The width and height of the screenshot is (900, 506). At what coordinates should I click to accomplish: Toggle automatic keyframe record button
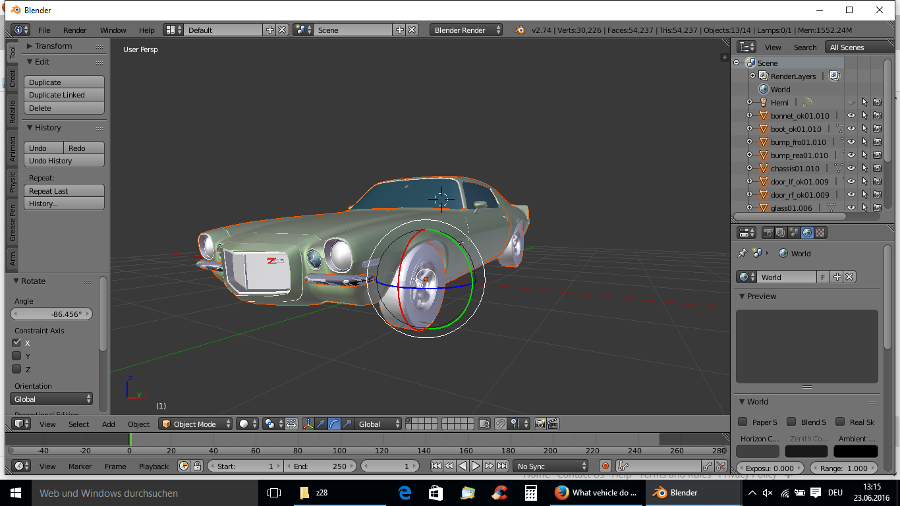[x=605, y=466]
